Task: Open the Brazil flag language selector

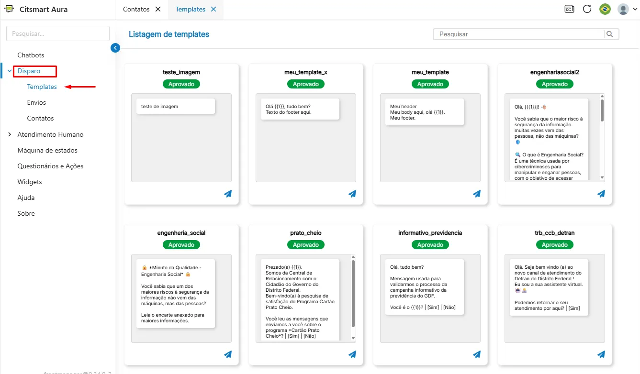Action: 605,9
